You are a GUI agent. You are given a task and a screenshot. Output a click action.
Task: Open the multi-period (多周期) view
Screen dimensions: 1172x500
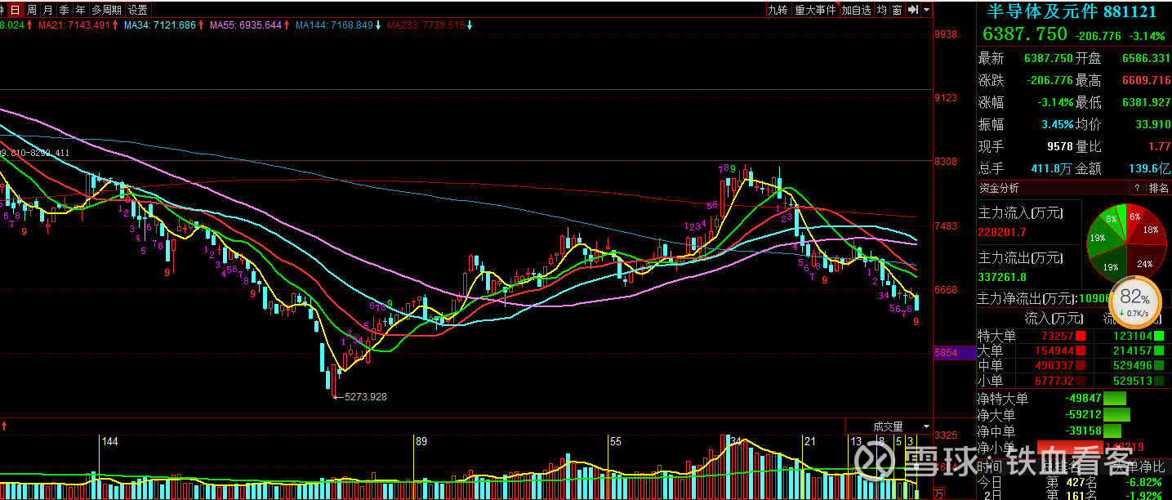coord(107,10)
